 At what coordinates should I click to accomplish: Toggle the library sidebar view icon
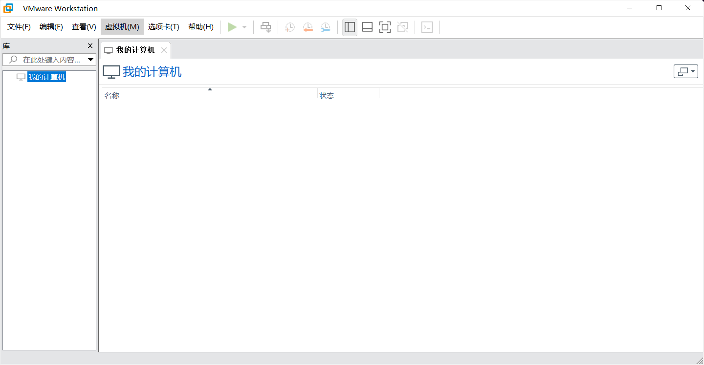350,27
